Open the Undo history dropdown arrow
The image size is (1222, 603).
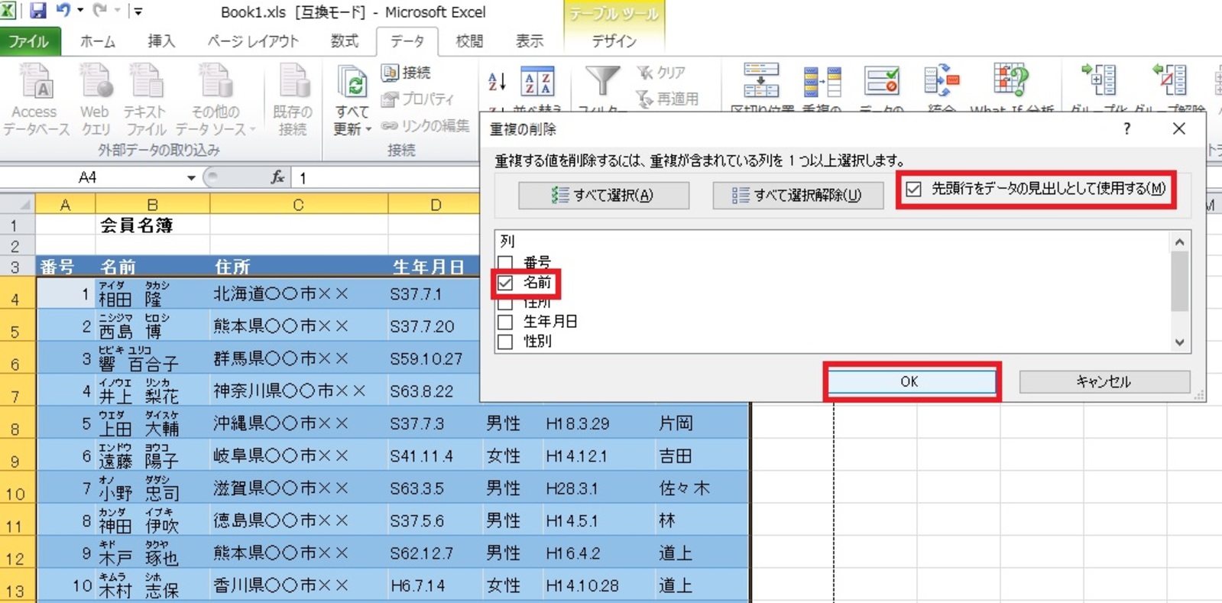(x=79, y=11)
